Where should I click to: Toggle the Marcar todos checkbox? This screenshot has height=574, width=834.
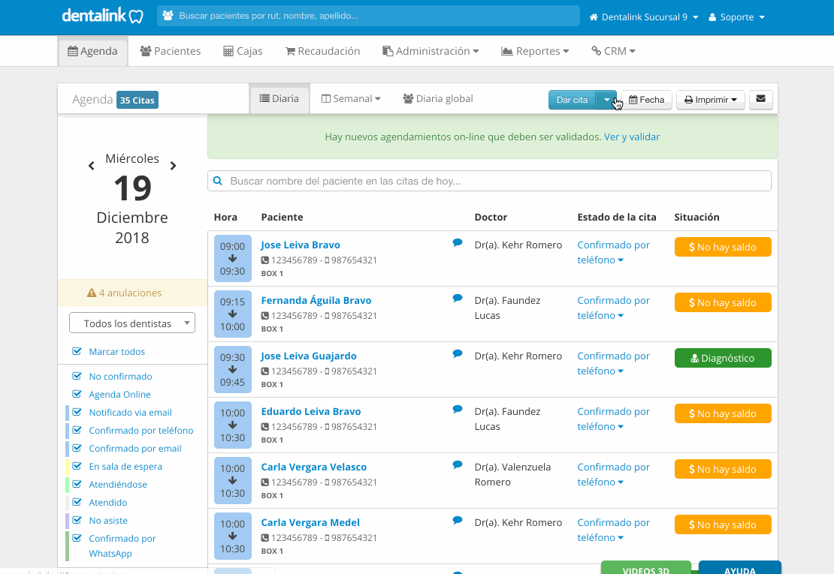pos(77,351)
